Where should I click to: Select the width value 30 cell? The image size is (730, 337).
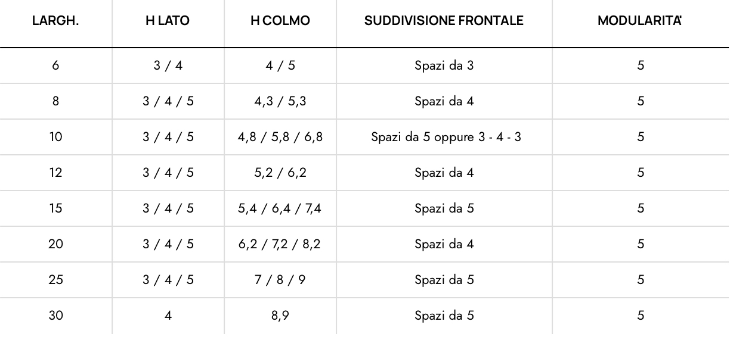tap(55, 316)
